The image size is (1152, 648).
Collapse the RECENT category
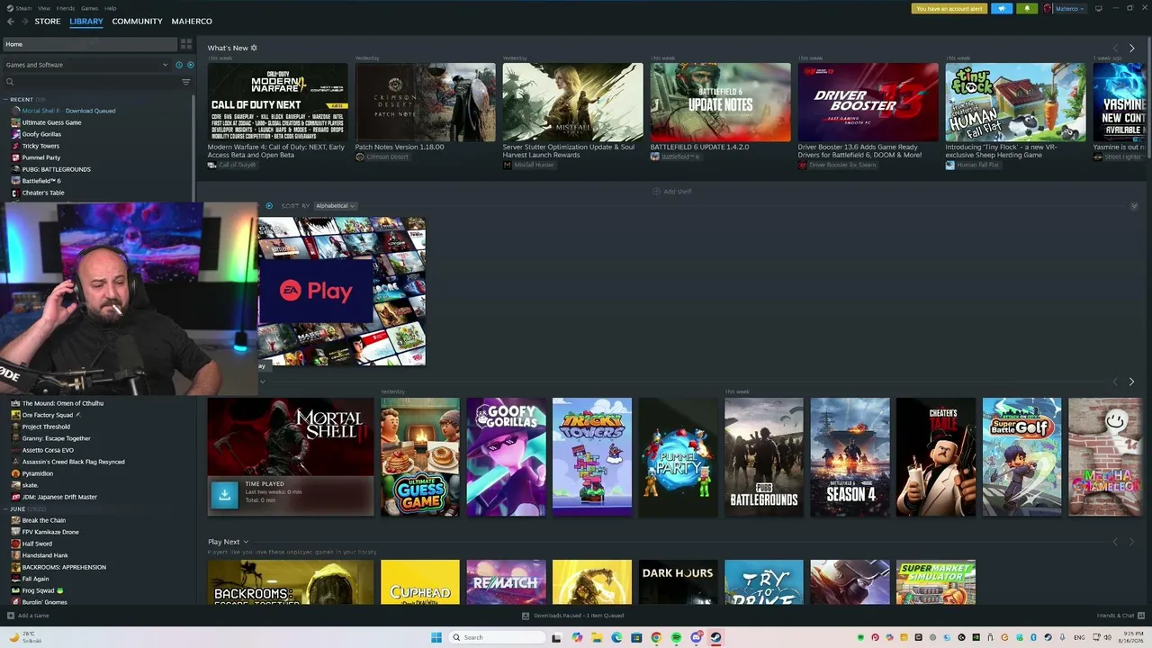point(7,99)
